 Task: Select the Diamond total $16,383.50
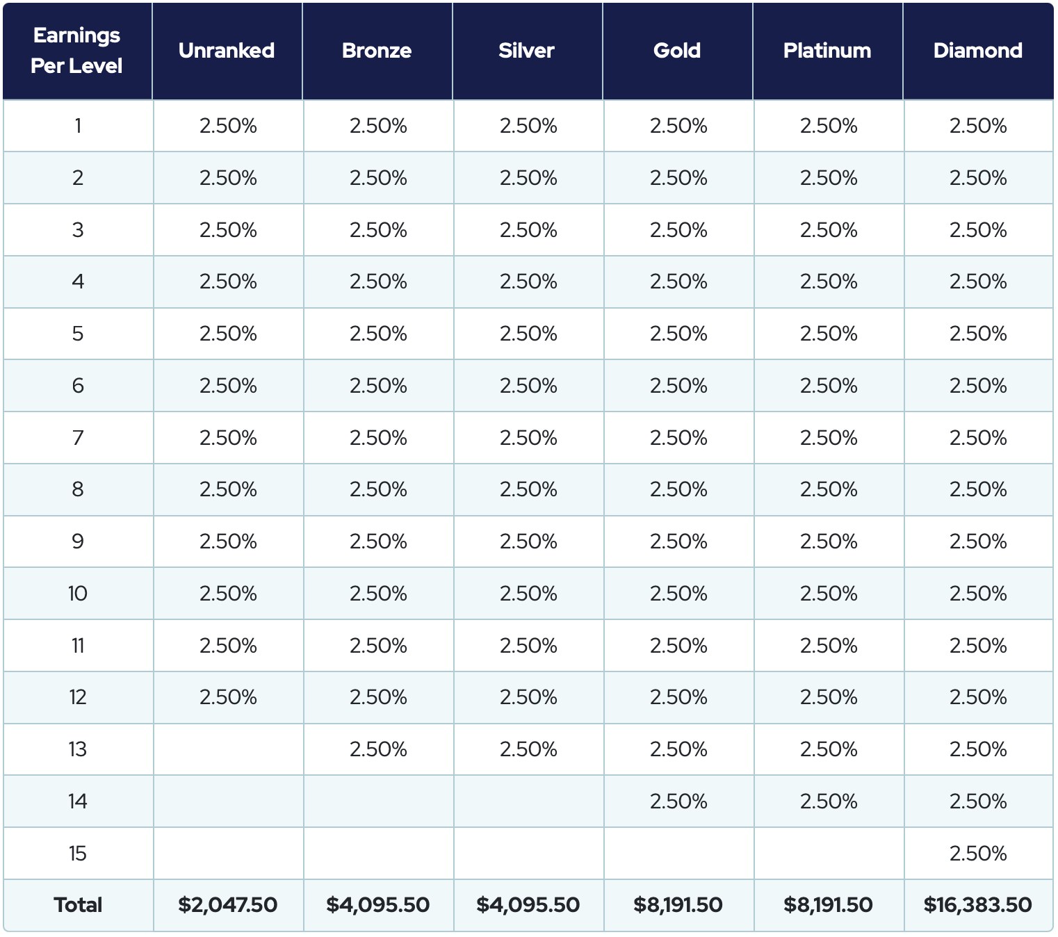(977, 905)
